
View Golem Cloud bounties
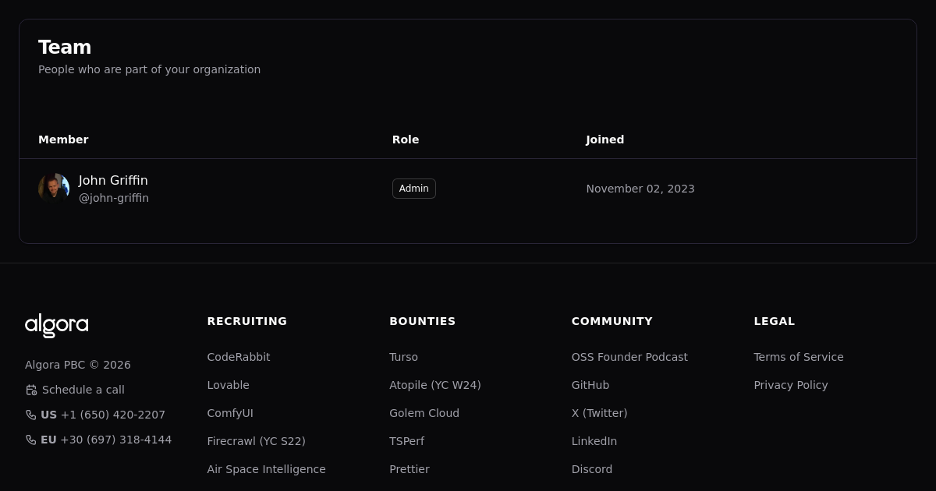coord(424,413)
